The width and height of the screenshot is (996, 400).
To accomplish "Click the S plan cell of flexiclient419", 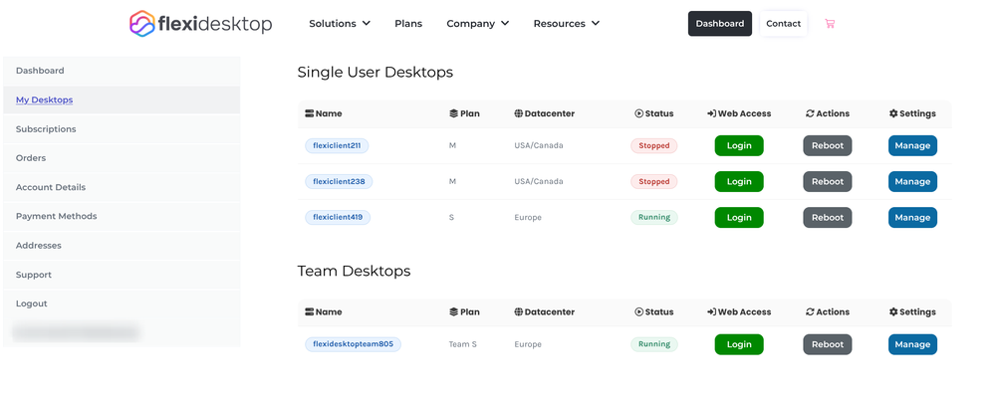I will [x=451, y=217].
